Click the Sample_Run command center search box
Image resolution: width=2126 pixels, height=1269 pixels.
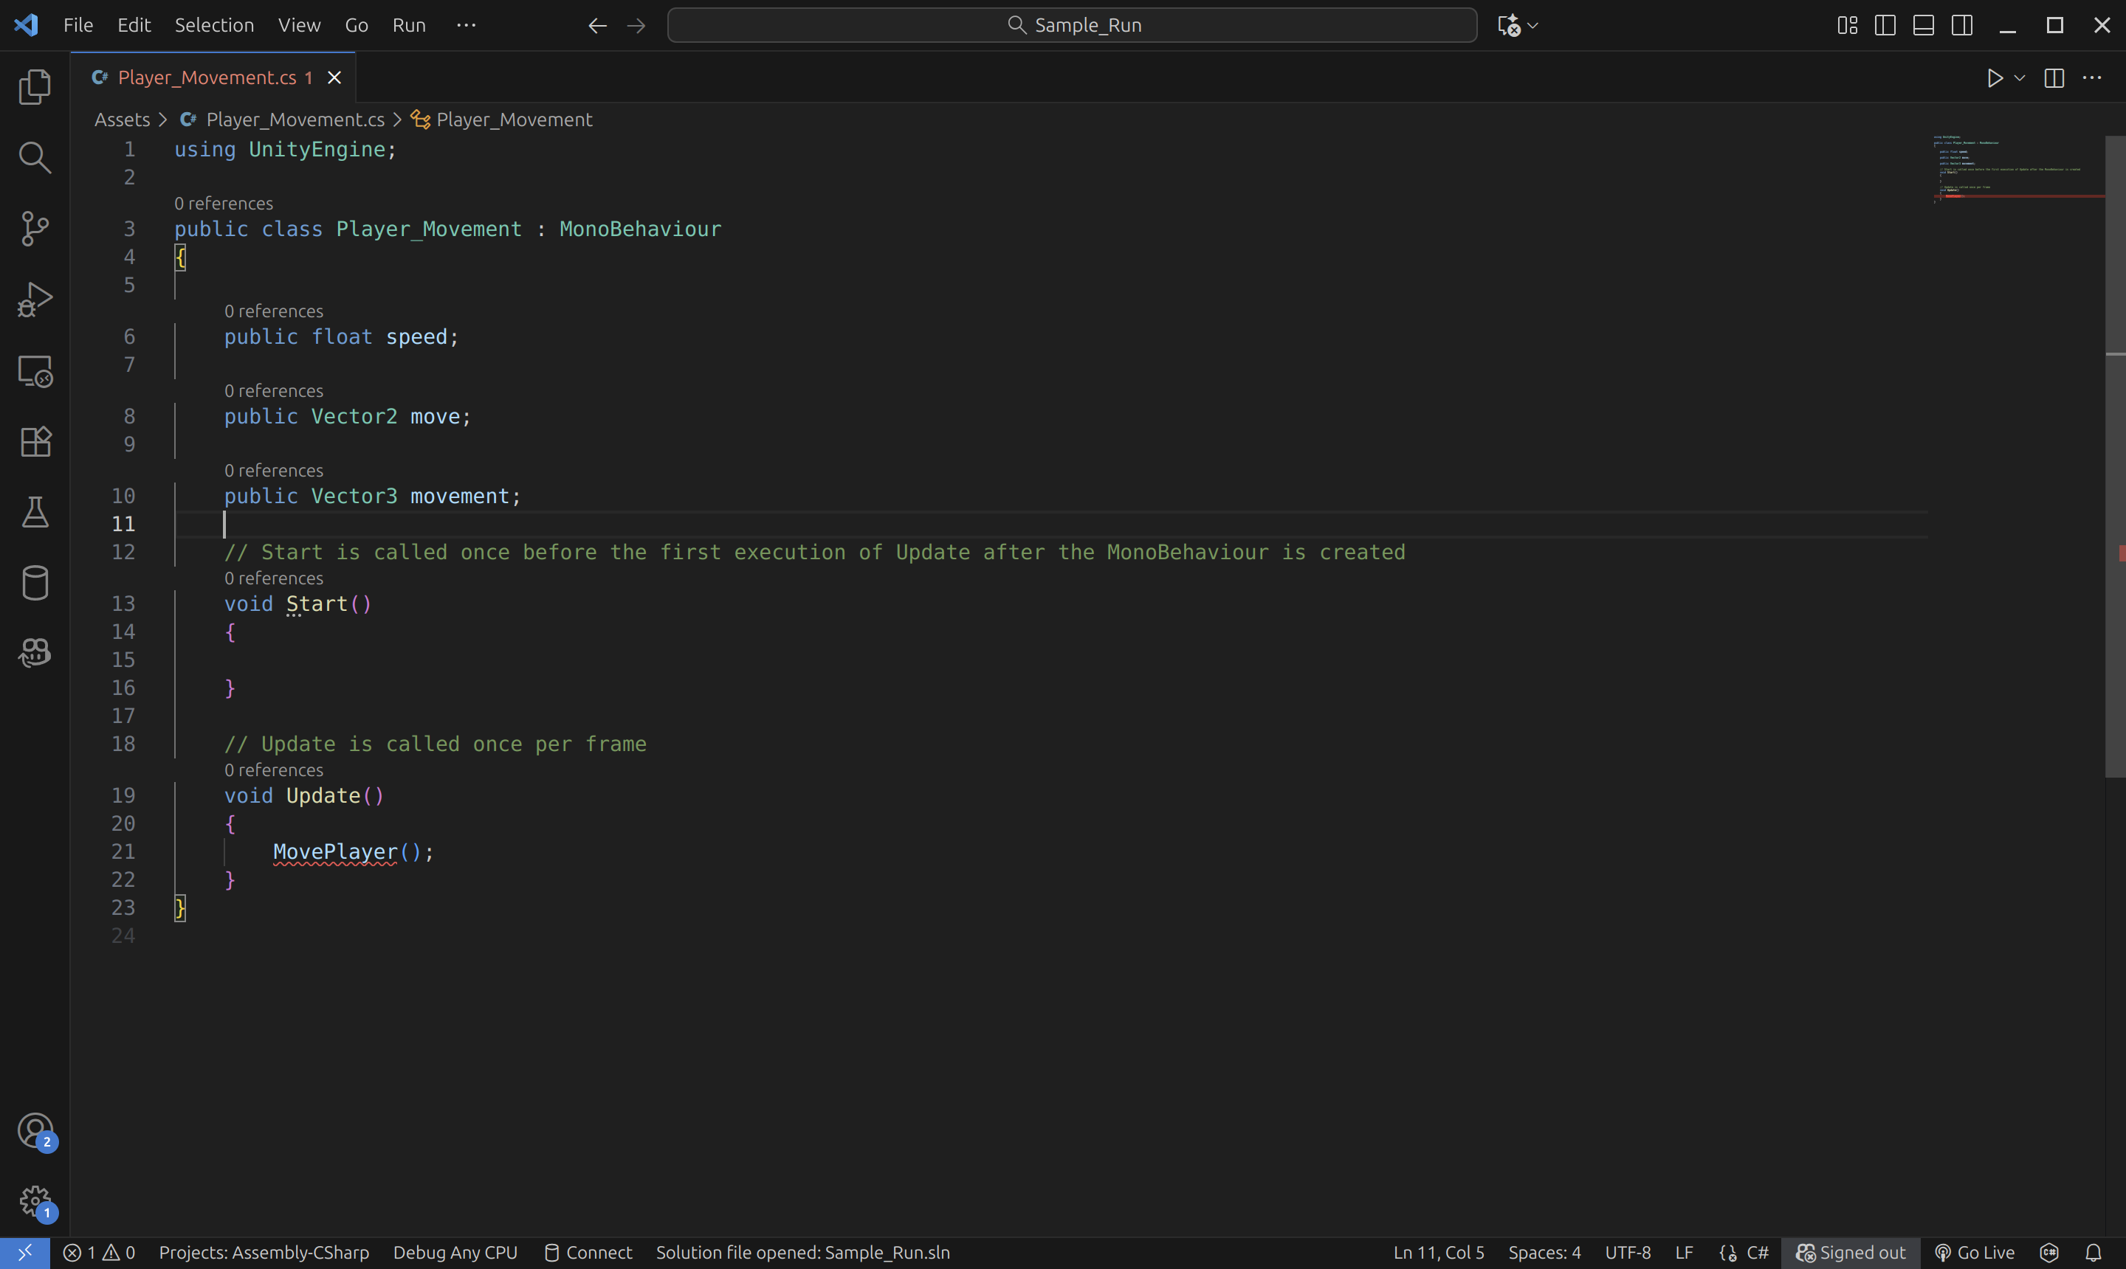[1071, 26]
